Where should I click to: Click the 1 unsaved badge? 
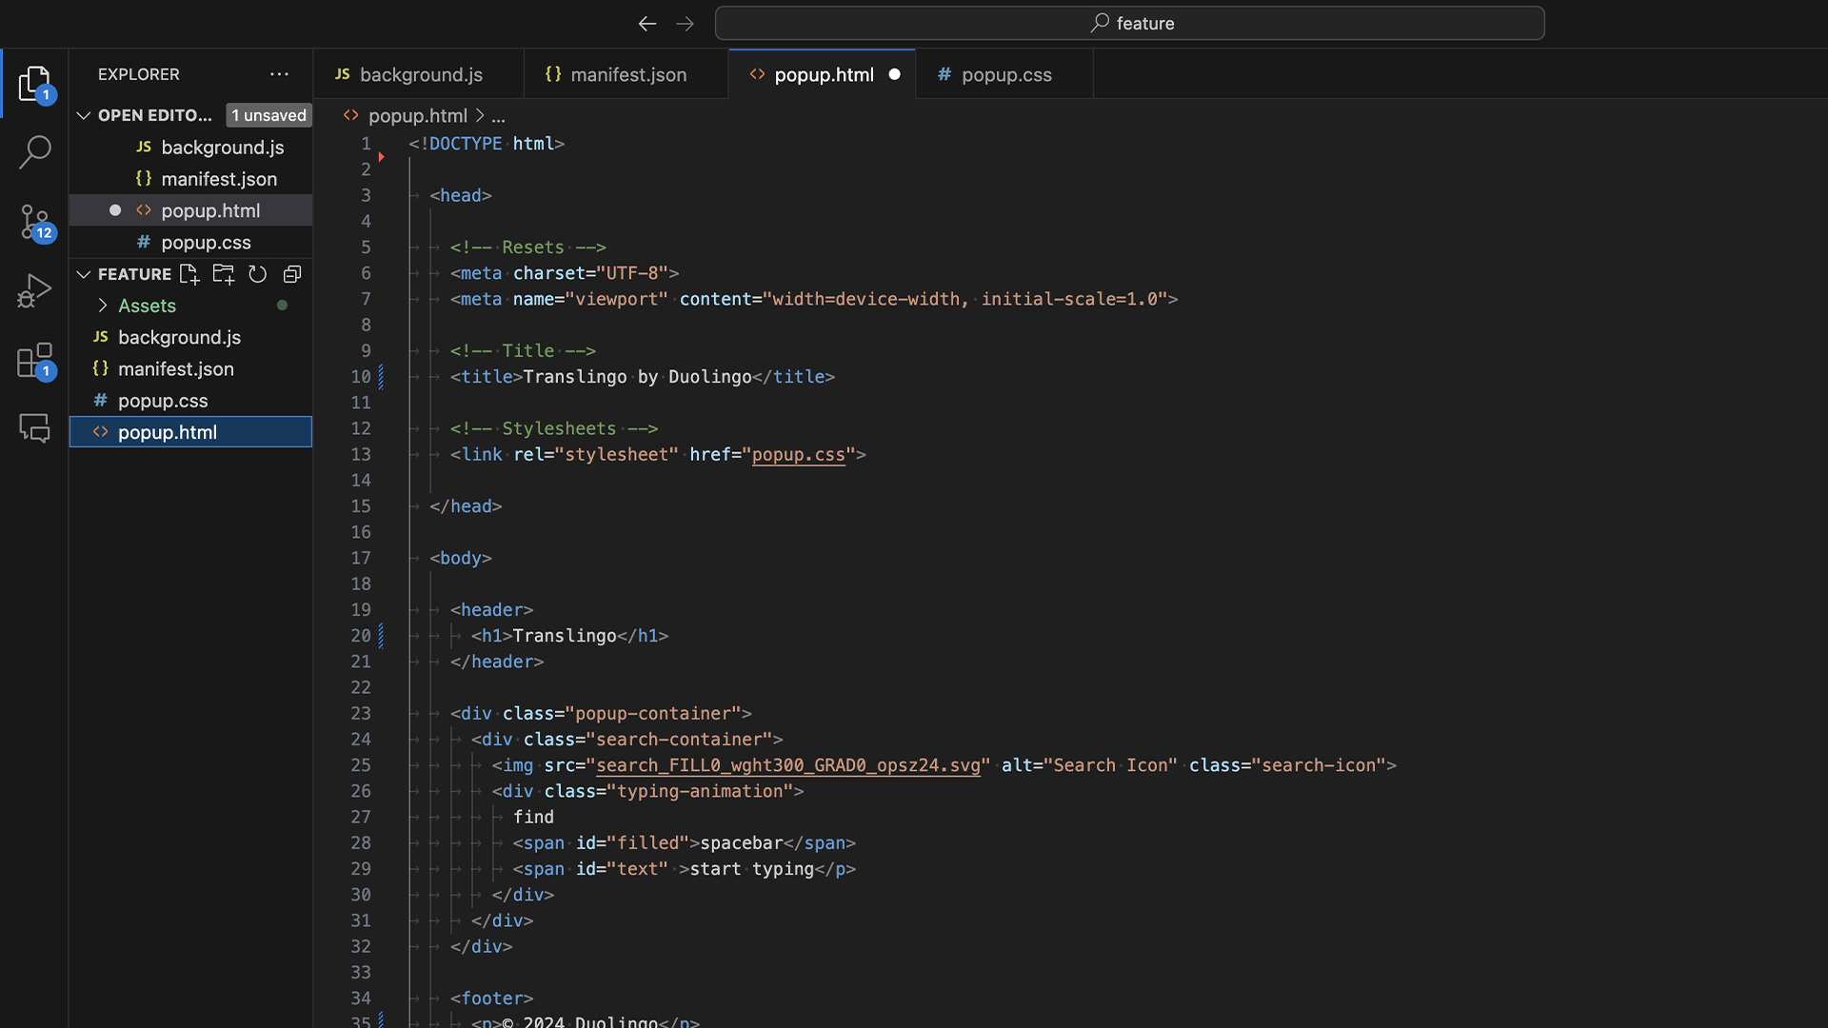pos(269,115)
